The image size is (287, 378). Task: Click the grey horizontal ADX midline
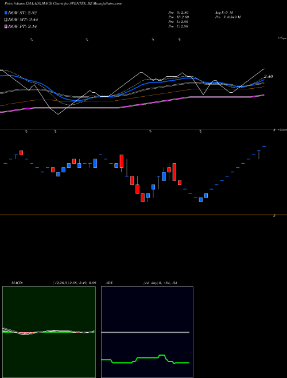(x=145, y=332)
